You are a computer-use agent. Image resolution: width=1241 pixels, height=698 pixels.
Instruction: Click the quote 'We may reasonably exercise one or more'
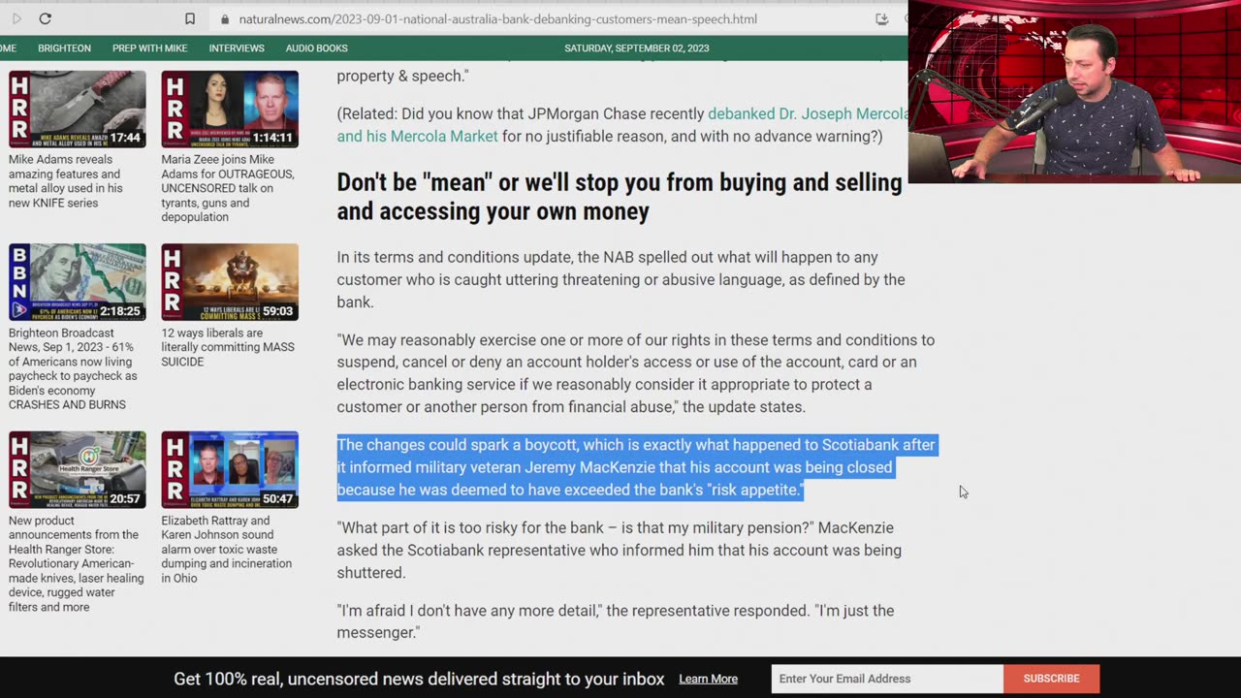point(636,373)
